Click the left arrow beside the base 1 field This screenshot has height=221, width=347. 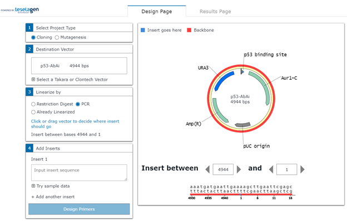click(271, 169)
